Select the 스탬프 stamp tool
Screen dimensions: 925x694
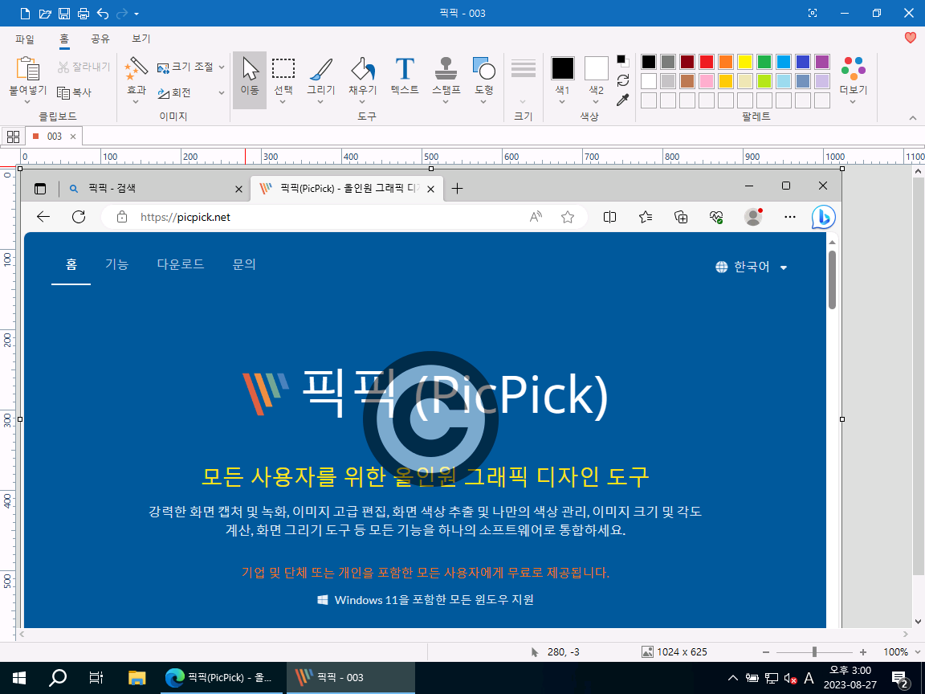(x=446, y=80)
